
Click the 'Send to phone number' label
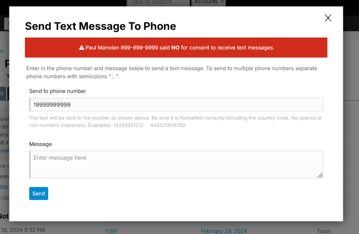click(57, 91)
